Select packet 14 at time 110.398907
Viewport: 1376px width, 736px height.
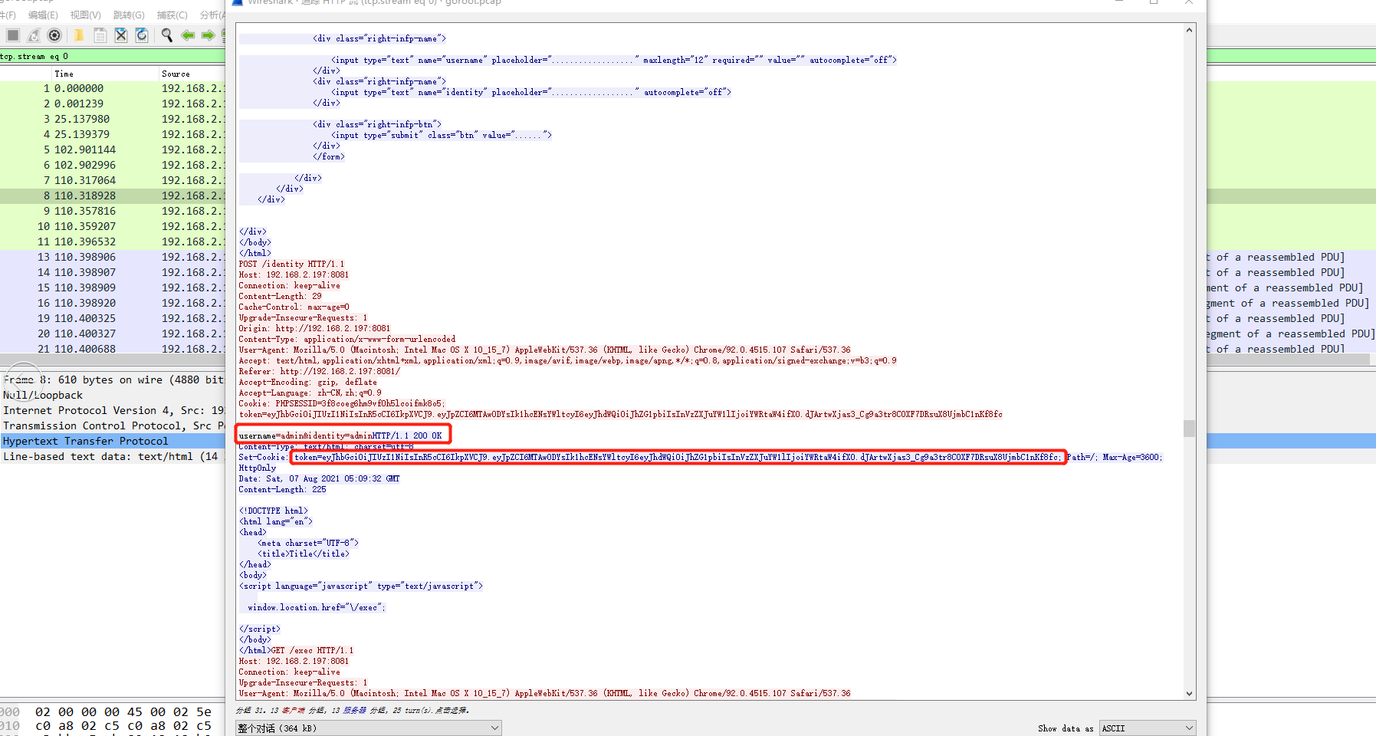[113, 272]
